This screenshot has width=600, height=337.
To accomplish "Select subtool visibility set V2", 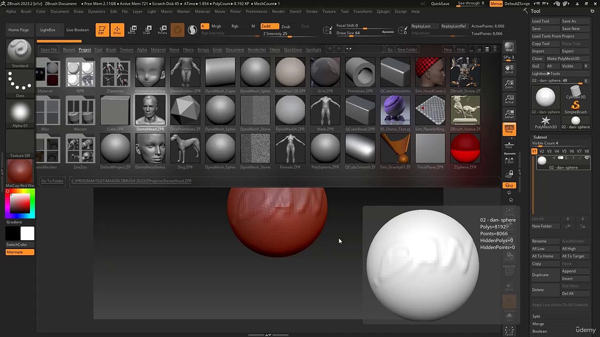I will click(541, 151).
